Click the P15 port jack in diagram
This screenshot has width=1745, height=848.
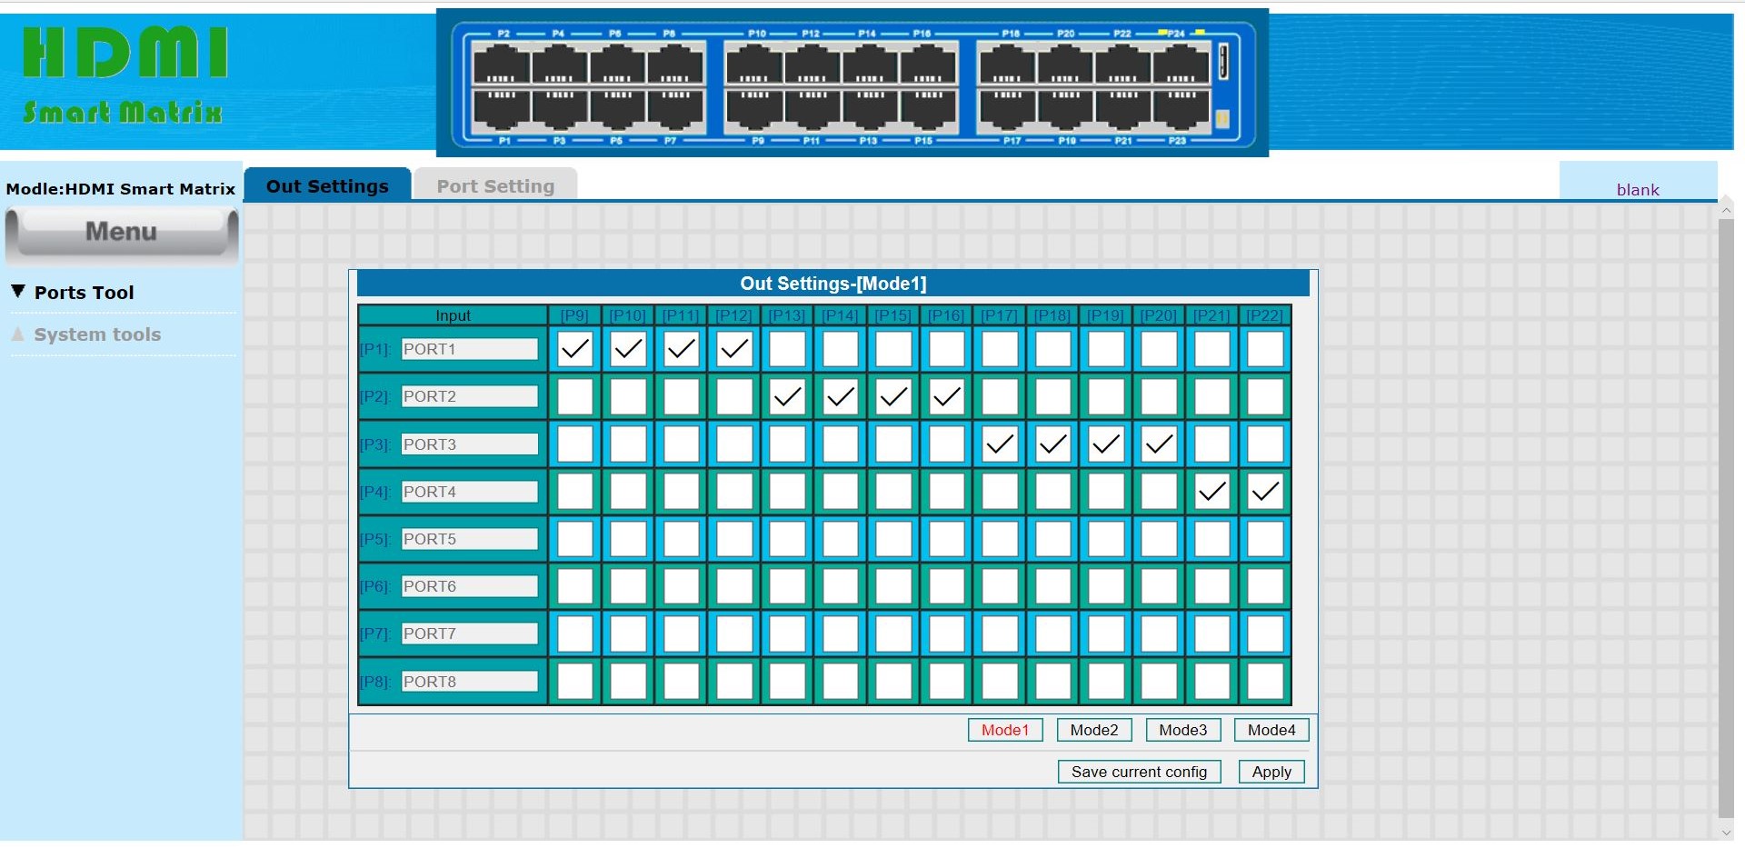pyautogui.click(x=928, y=108)
